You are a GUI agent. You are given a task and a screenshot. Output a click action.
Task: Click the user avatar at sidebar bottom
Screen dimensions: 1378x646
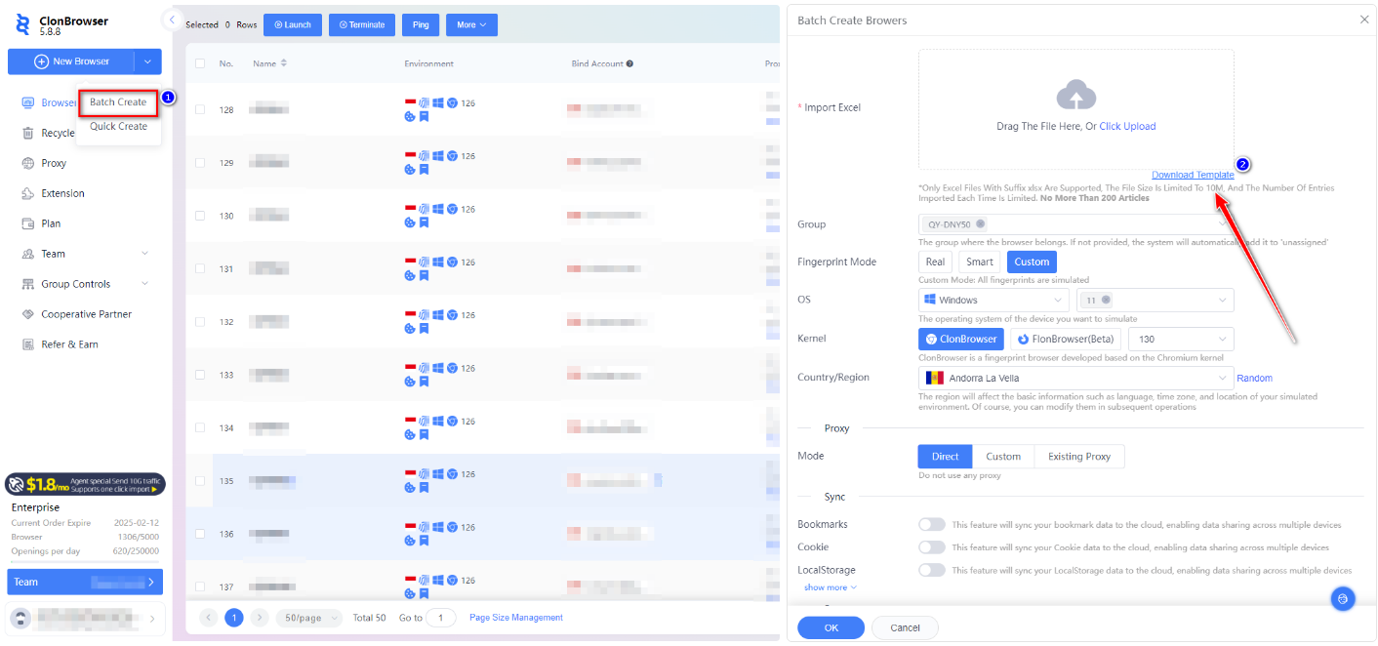tap(20, 619)
